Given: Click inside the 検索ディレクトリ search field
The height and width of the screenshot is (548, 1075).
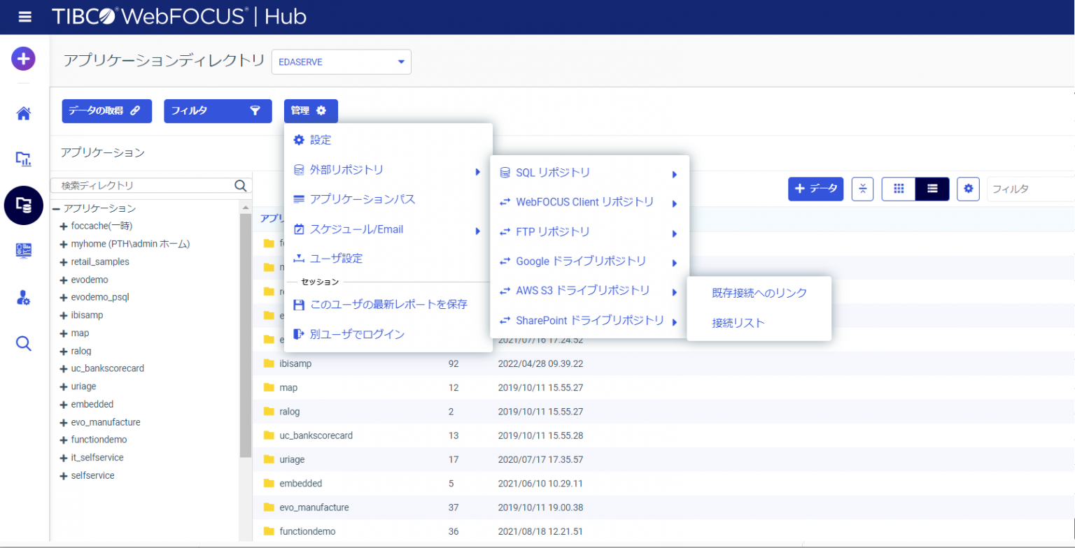Looking at the screenshot, I should (x=140, y=185).
